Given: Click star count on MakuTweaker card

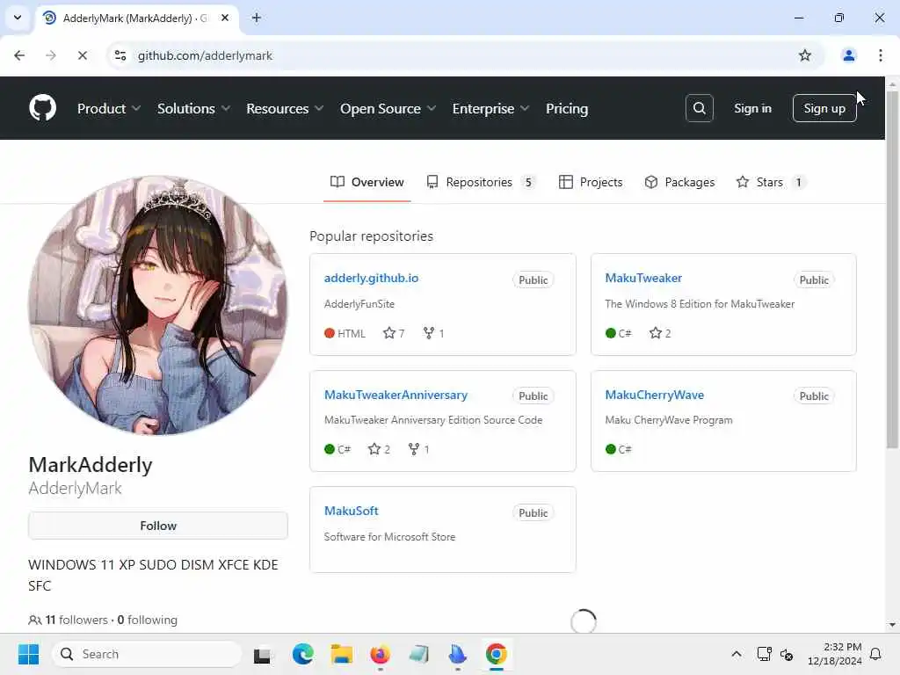Looking at the screenshot, I should tap(660, 333).
